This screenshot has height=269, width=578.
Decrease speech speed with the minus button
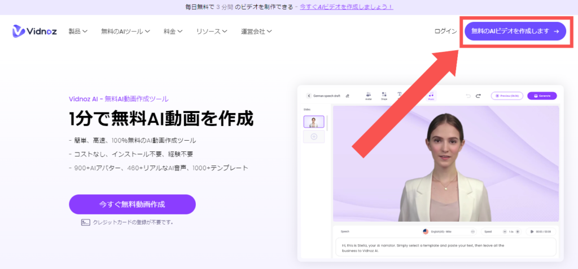click(505, 231)
